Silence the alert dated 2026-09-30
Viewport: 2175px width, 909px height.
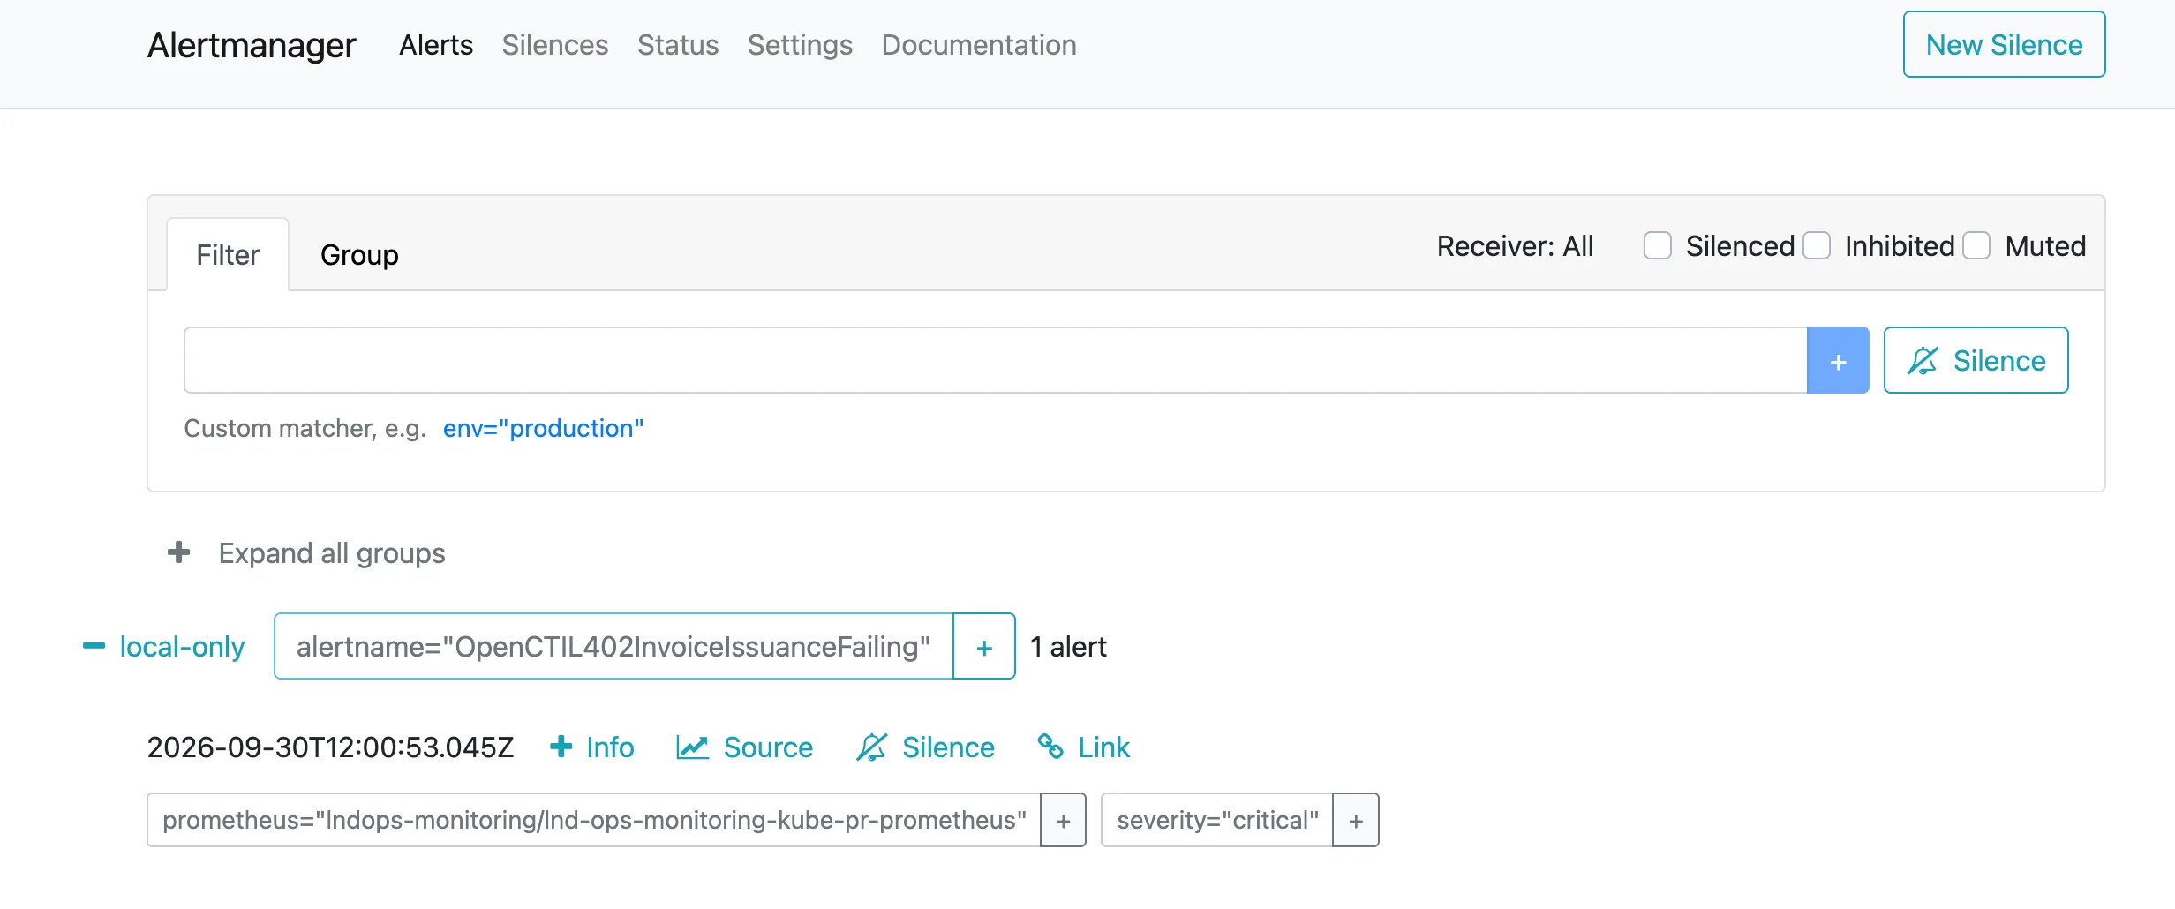[925, 747]
